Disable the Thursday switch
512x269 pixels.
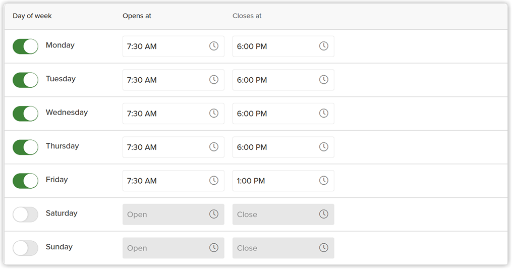coord(25,147)
